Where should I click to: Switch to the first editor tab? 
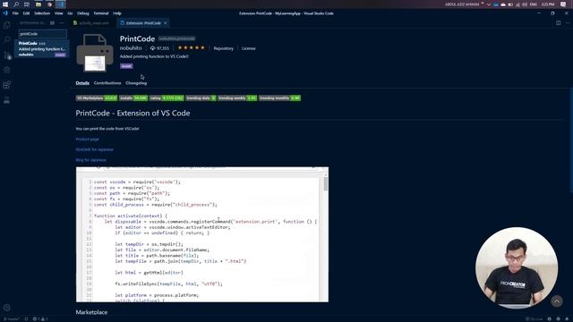[93, 23]
